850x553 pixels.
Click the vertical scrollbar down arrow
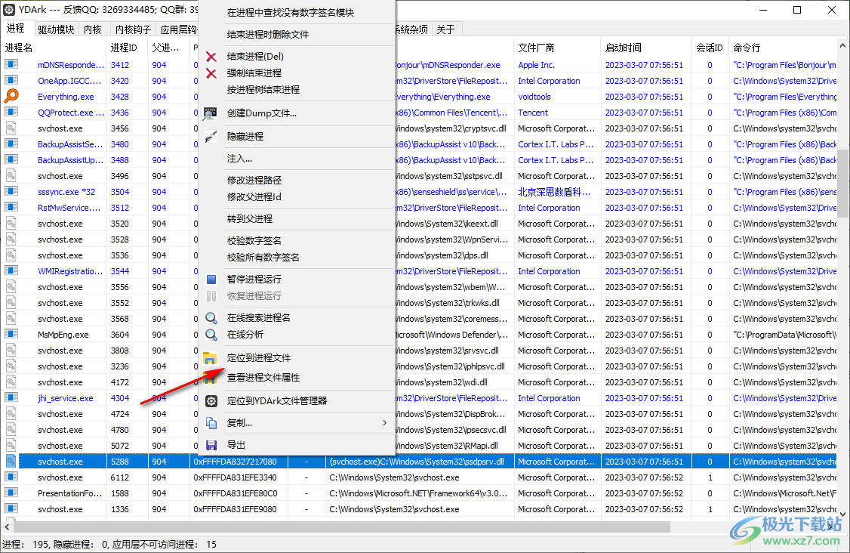click(843, 514)
